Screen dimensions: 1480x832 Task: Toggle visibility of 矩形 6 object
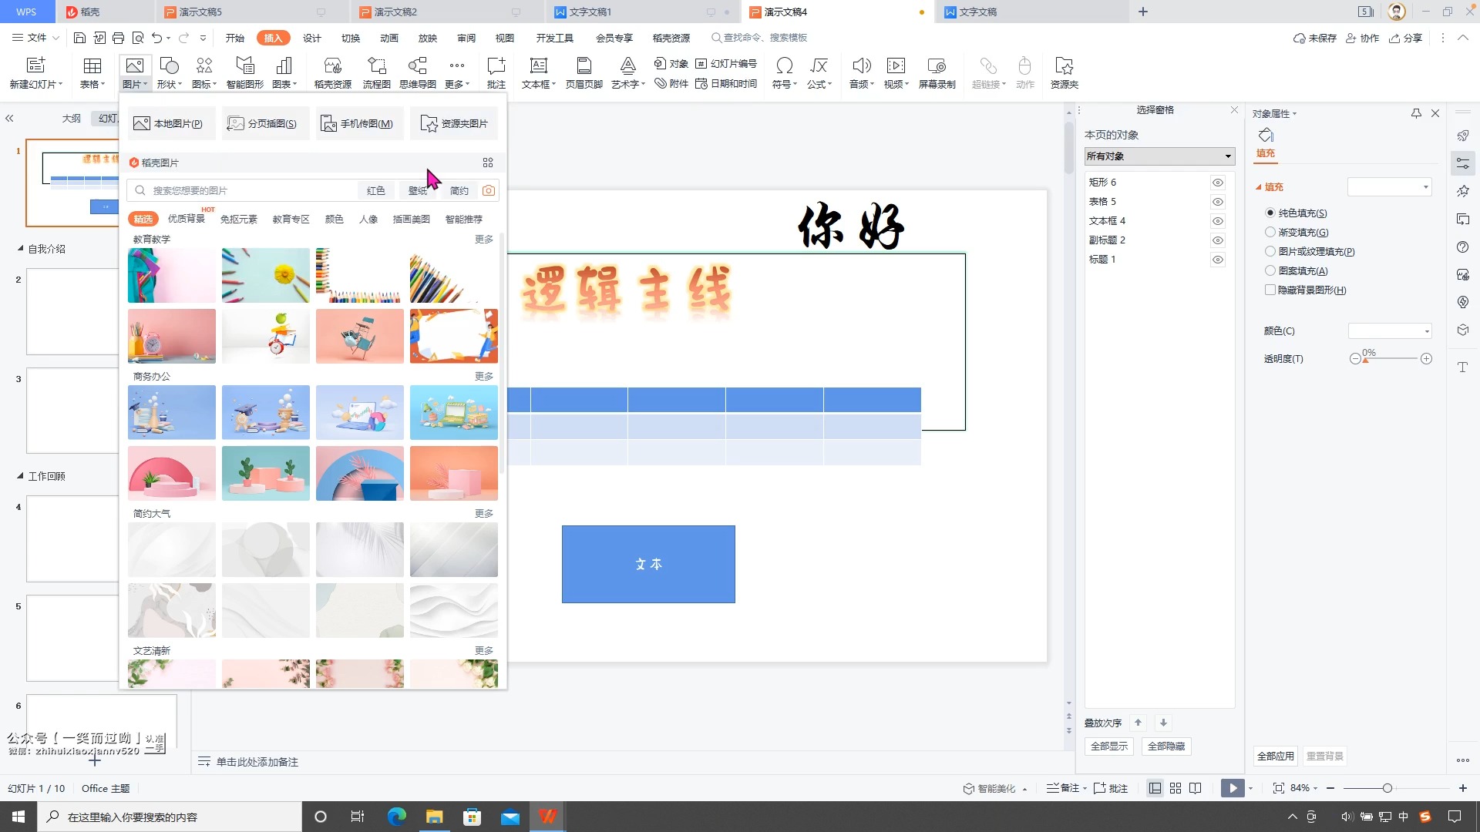(x=1218, y=183)
